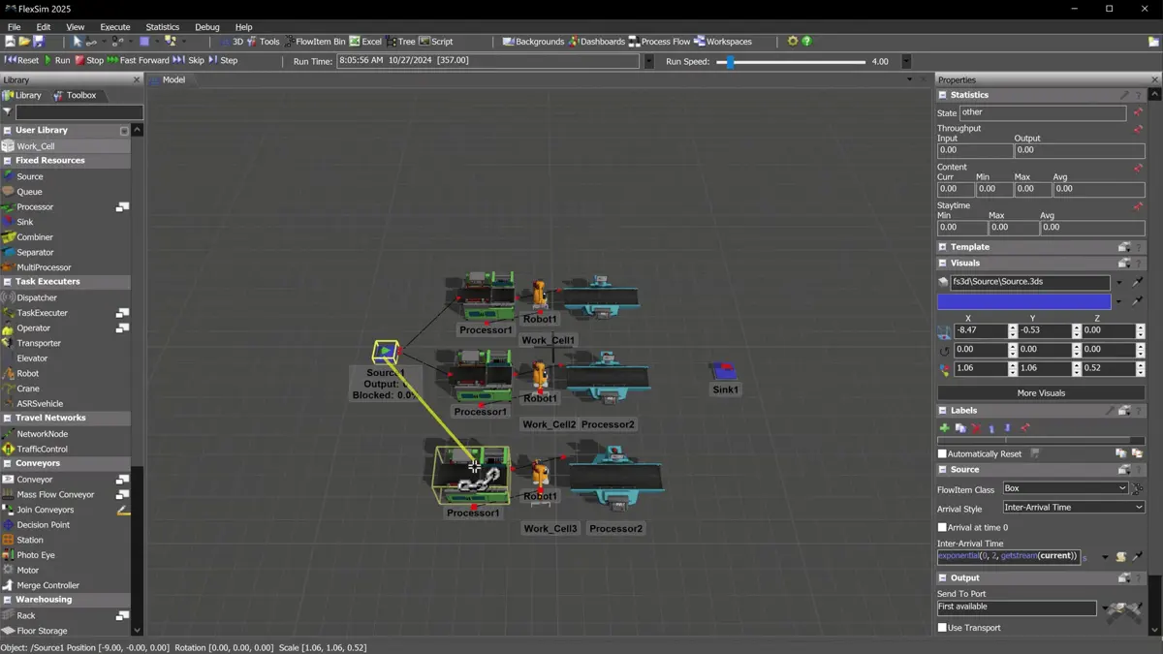Collapse the Source properties section

[x=942, y=470]
